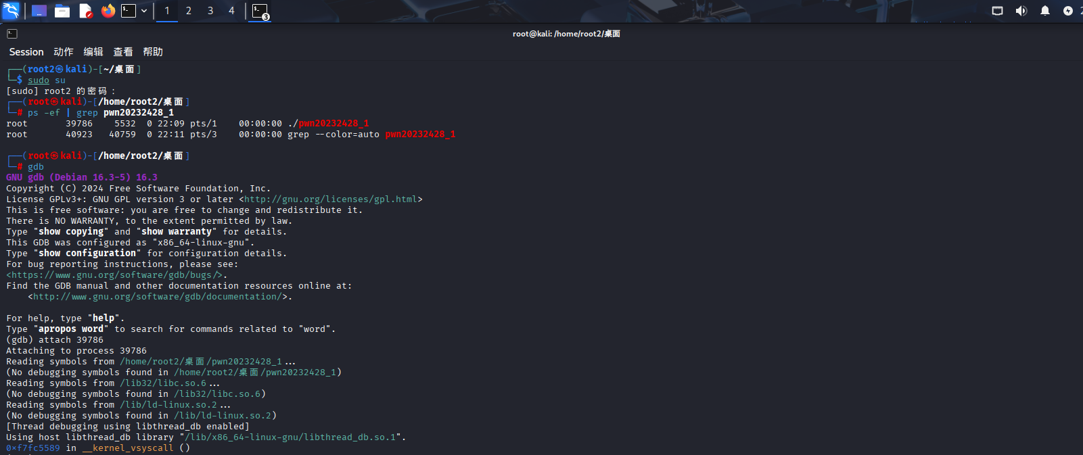Open the file manager from the panel

click(x=62, y=11)
